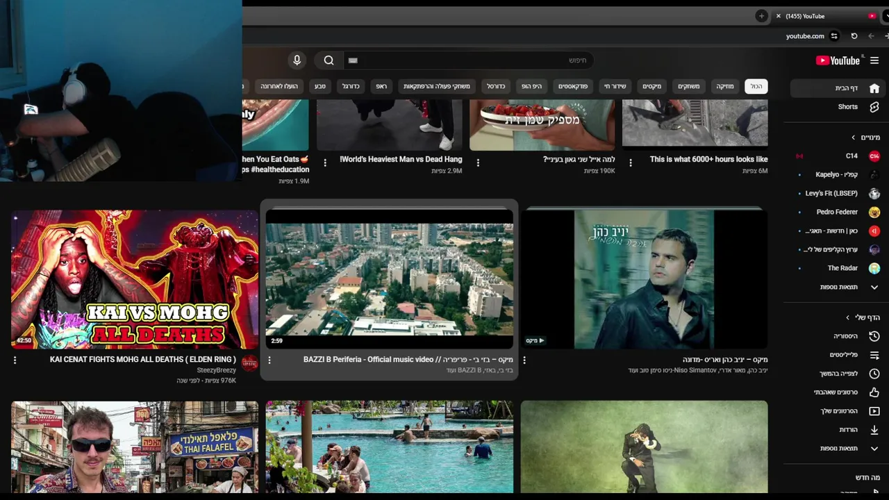Select the ראפ filter chip
This screenshot has height=500, width=889.
point(381,86)
